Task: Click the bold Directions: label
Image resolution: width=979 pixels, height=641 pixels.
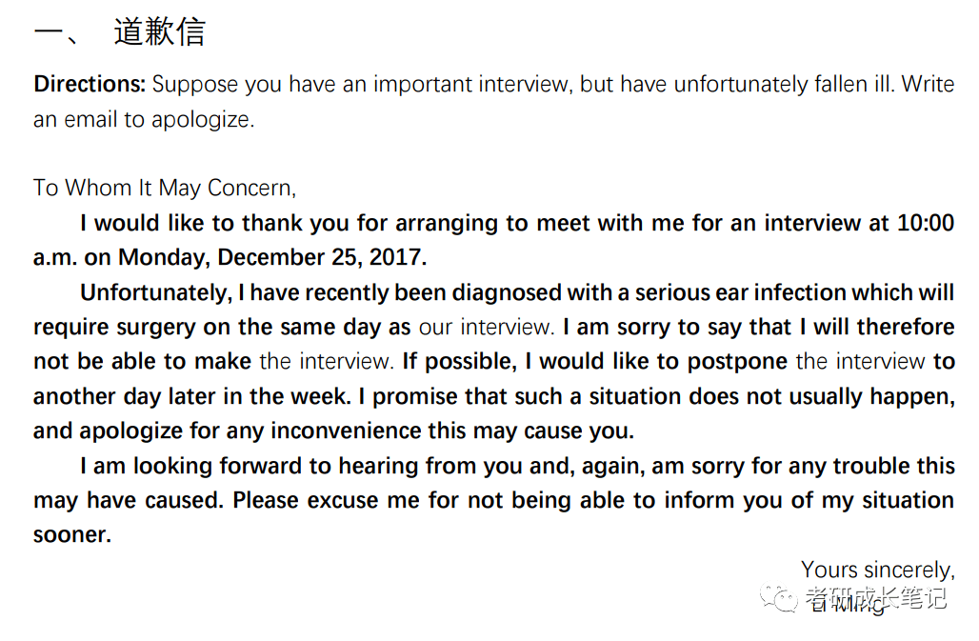Action: click(90, 84)
